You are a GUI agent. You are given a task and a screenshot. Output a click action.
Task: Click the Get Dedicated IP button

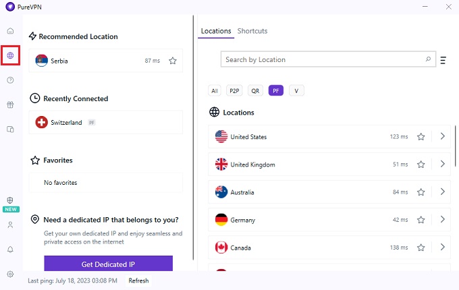[108, 264]
